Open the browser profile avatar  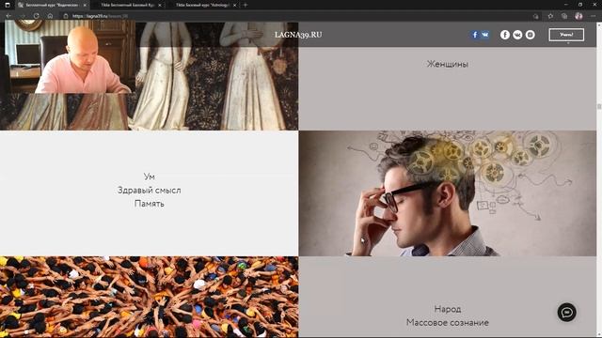[578, 16]
